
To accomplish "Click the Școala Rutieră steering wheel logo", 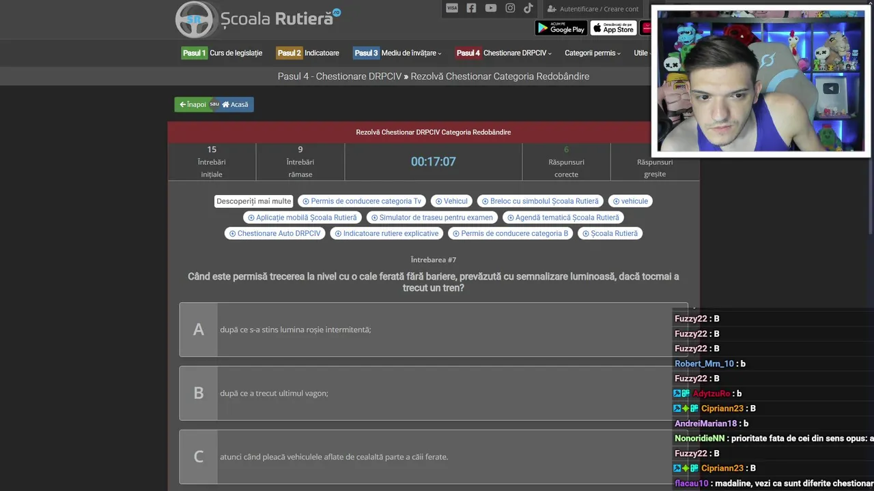I will (x=195, y=19).
